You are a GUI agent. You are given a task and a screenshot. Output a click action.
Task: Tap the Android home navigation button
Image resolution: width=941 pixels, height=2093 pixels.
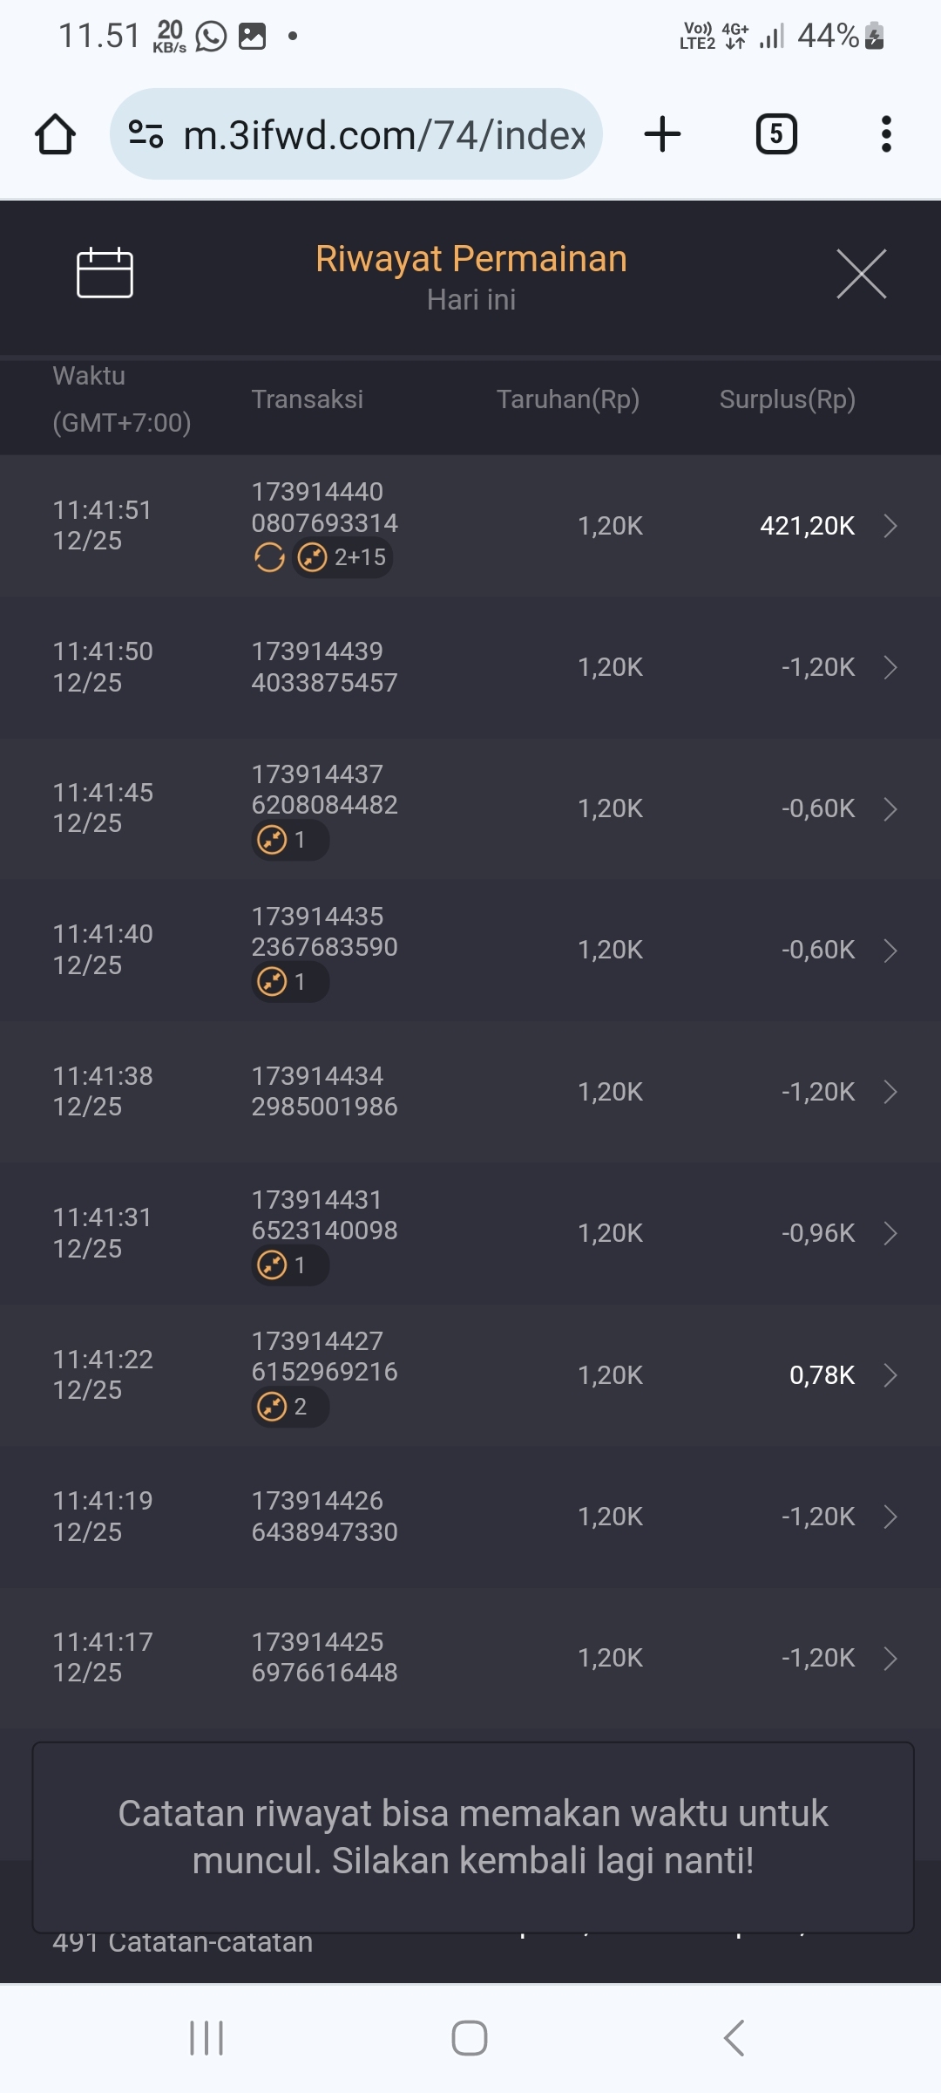click(x=470, y=2038)
